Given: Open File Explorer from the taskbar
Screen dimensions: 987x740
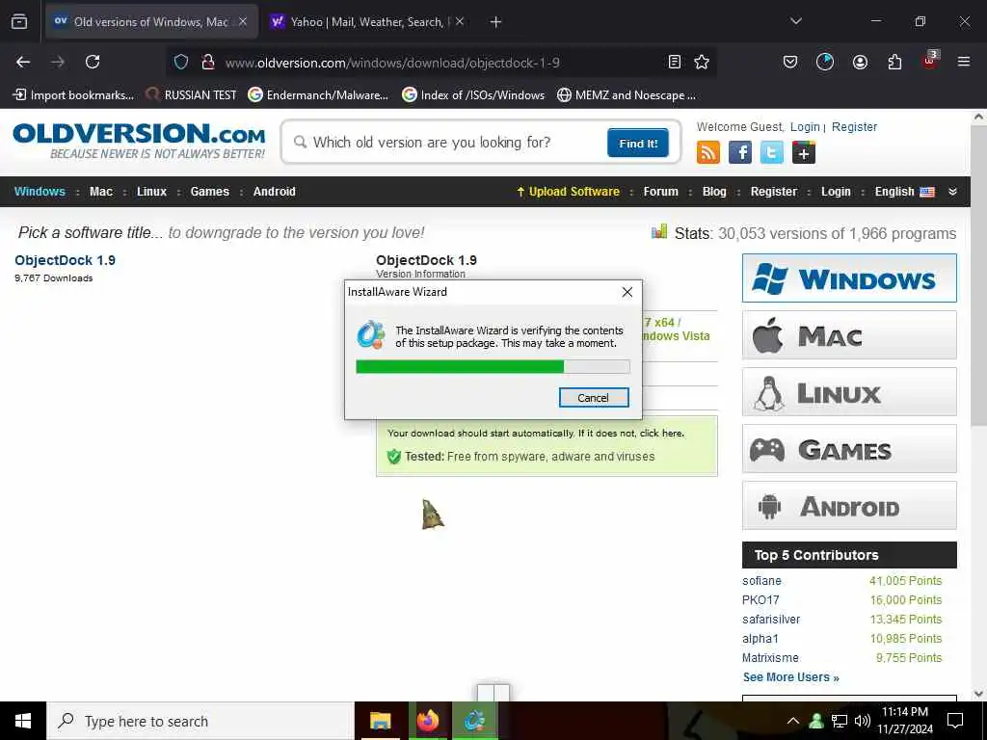Looking at the screenshot, I should (380, 721).
